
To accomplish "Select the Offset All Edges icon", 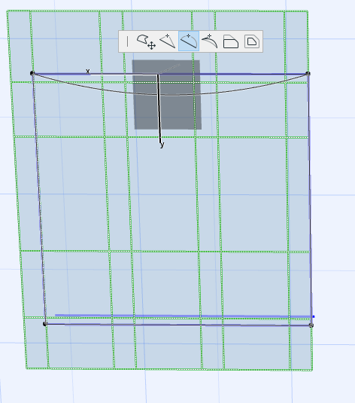I will pos(251,41).
